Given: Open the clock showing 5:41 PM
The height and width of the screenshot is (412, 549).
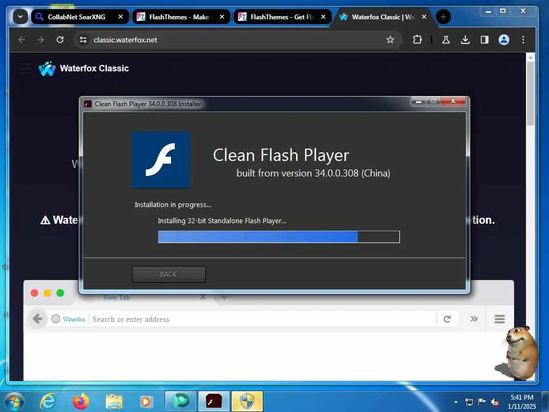Looking at the screenshot, I should click(522, 402).
